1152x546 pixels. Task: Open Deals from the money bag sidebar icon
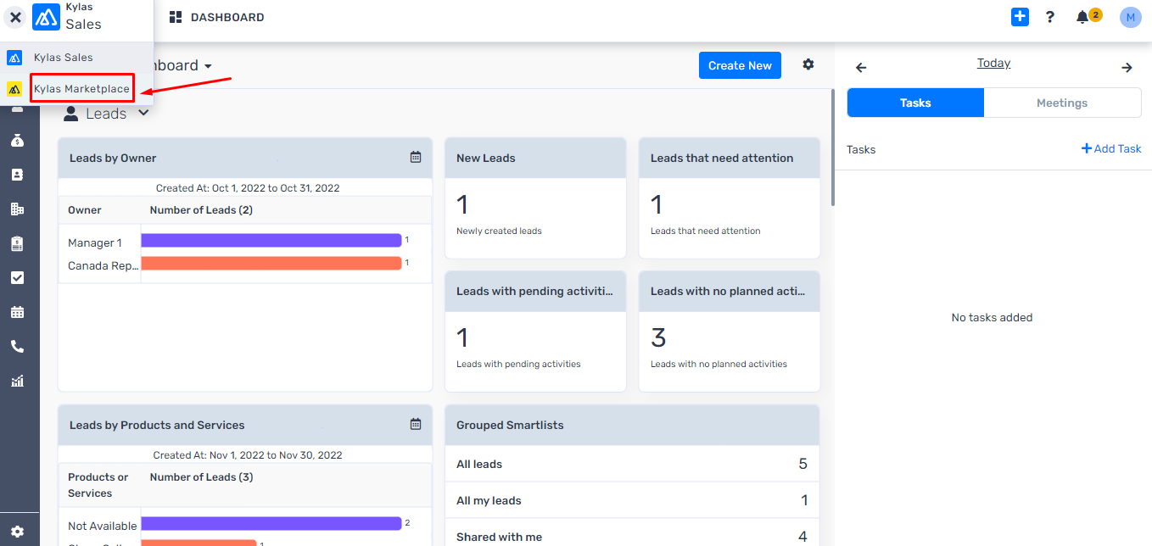17,140
